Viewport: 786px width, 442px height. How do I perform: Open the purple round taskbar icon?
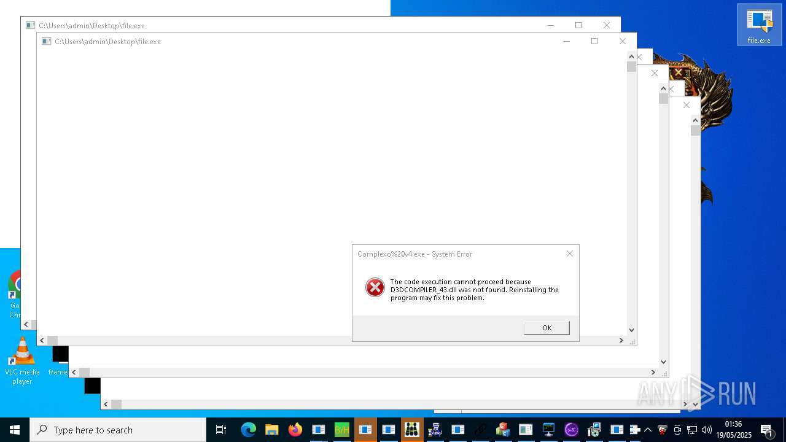[572, 430]
